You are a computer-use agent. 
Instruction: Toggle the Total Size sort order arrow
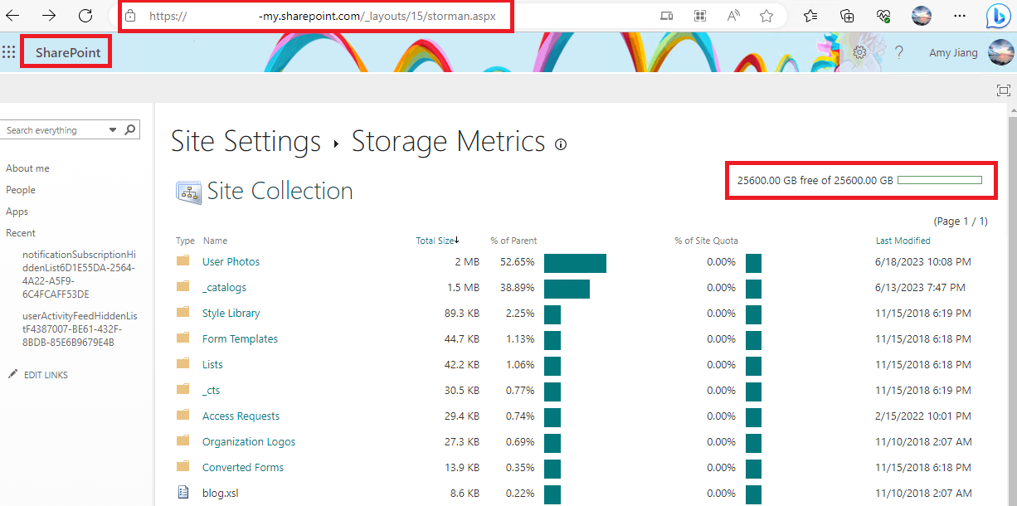(455, 240)
